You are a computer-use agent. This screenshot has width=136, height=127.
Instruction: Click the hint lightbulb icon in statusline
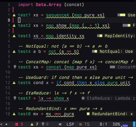pos(43,124)
